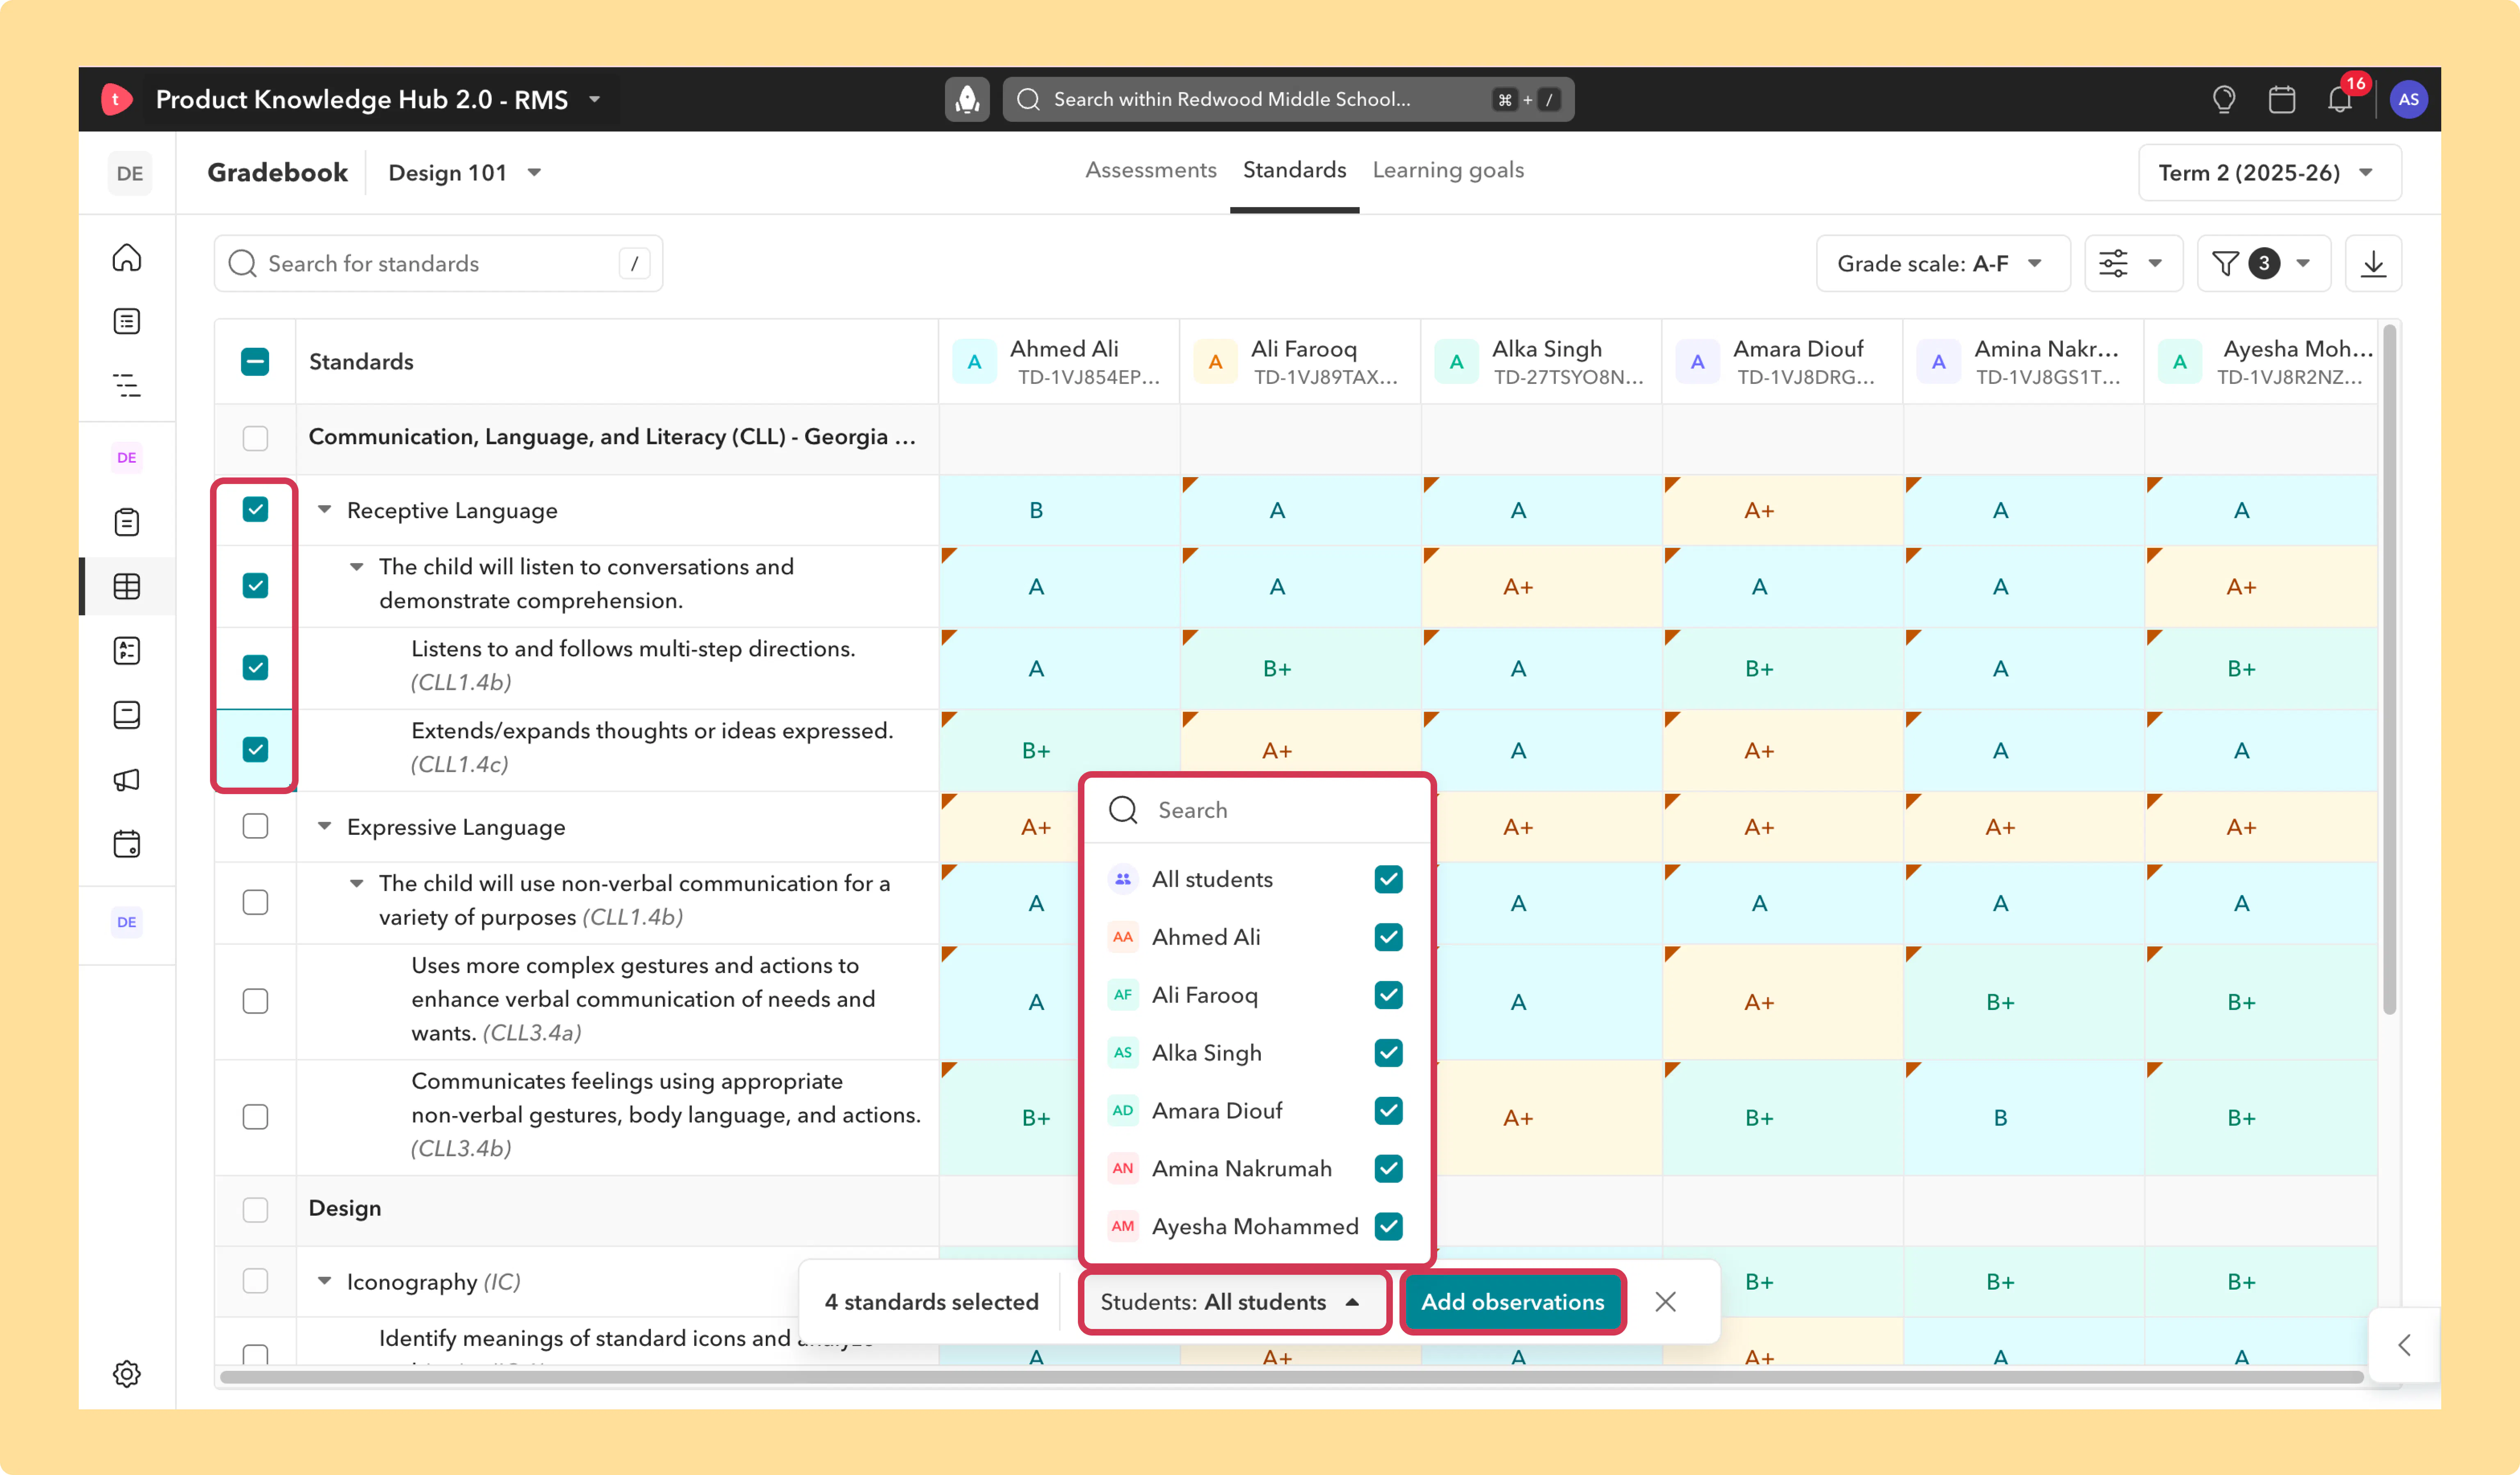Collapse the Students: All students dropdown

tap(1234, 1301)
